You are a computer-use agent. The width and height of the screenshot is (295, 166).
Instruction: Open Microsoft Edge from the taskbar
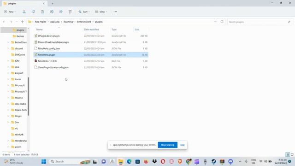point(129,161)
